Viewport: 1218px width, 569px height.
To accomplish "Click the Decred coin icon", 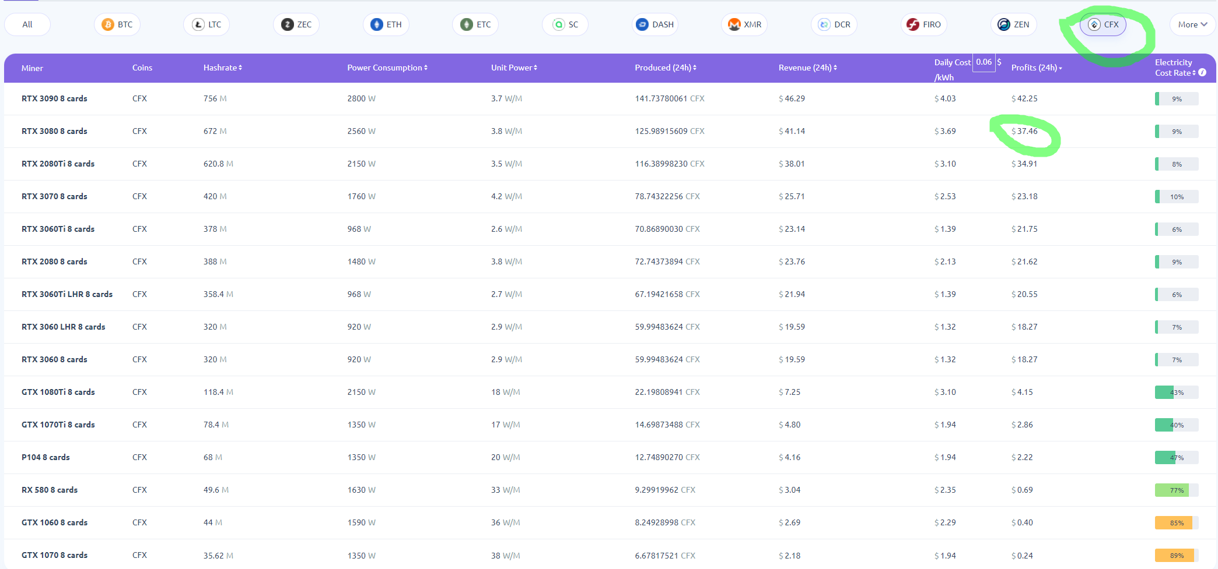I will [x=824, y=24].
